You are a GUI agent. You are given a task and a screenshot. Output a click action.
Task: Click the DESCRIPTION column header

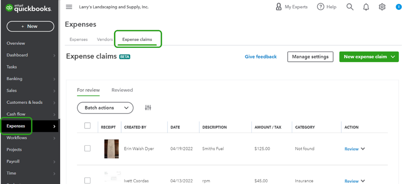pyautogui.click(x=214, y=127)
